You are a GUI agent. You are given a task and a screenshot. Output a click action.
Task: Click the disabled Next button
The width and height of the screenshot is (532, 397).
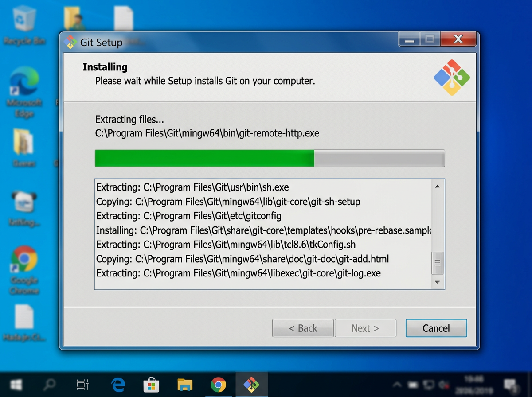coord(365,328)
